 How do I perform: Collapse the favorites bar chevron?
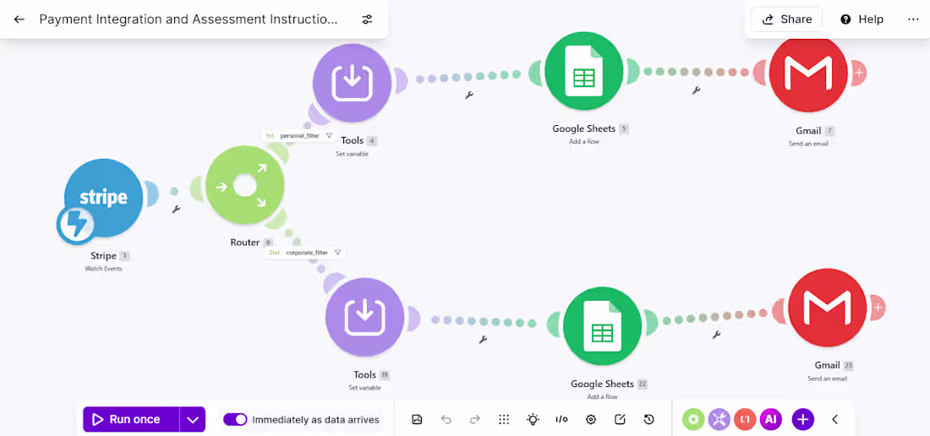pyautogui.click(x=834, y=419)
